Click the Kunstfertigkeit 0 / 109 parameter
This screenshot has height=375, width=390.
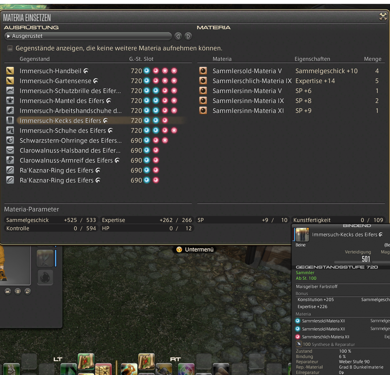pyautogui.click(x=338, y=220)
